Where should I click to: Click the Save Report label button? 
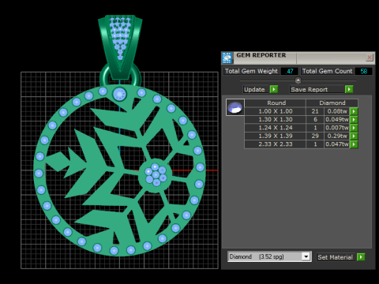(x=317, y=89)
